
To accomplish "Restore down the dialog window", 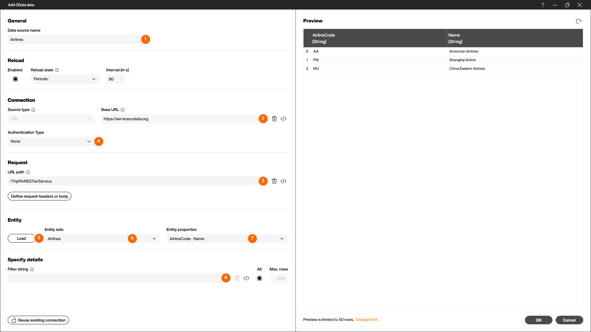I will point(567,5).
